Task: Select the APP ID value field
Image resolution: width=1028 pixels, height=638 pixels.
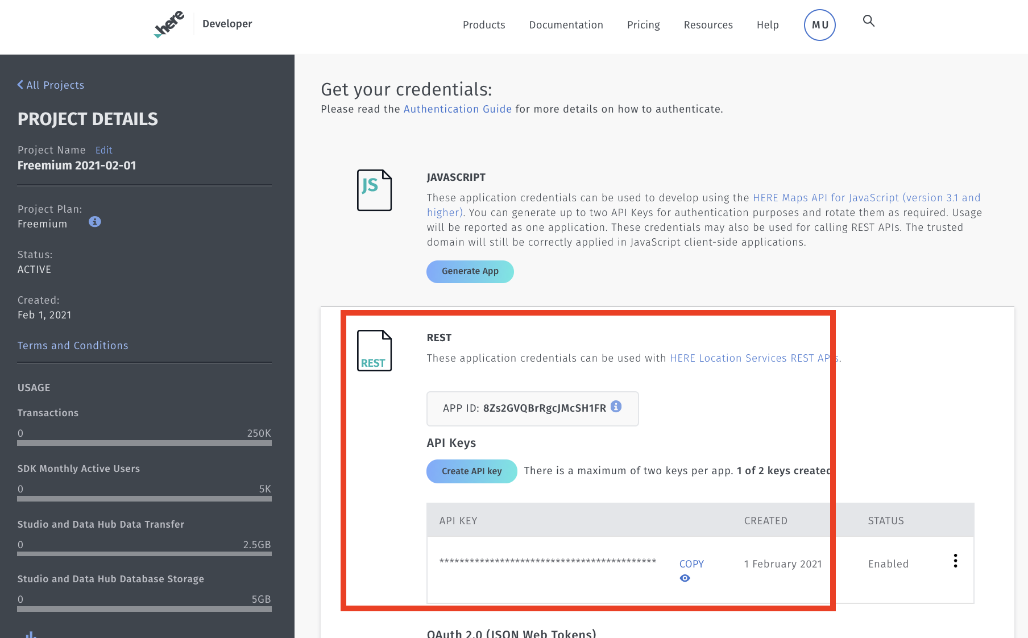Action: point(533,409)
